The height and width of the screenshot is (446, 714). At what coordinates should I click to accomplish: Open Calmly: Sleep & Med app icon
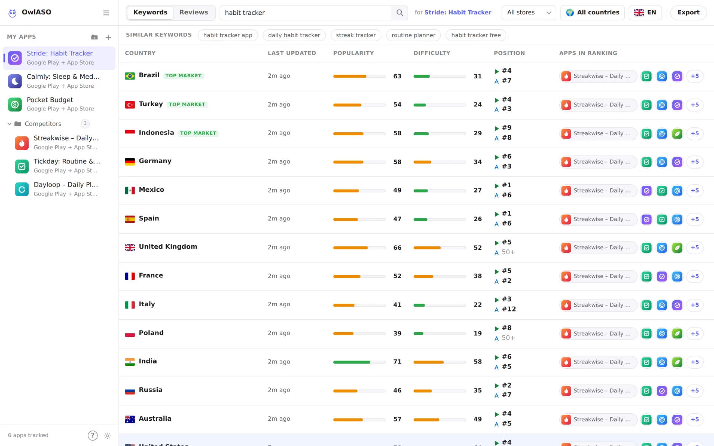pyautogui.click(x=15, y=81)
